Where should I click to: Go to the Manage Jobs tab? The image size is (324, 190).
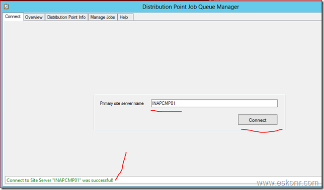click(x=103, y=17)
